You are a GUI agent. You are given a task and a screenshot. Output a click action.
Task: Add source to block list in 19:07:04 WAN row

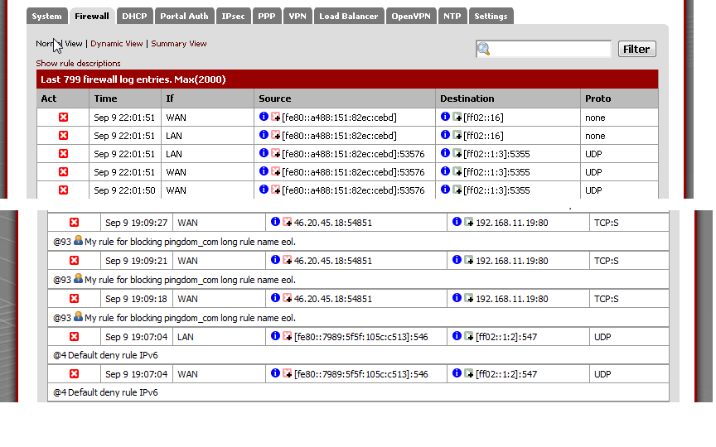(287, 373)
